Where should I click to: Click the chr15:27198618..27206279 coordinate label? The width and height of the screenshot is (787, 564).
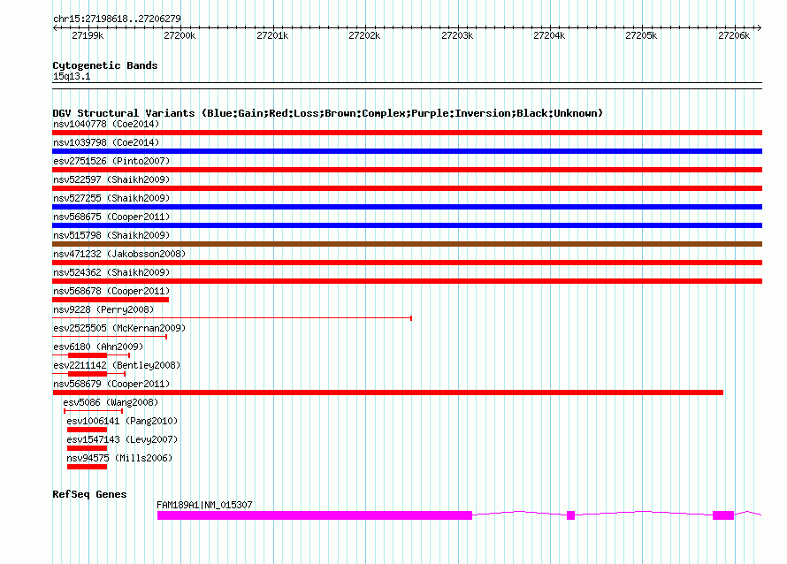(x=117, y=19)
